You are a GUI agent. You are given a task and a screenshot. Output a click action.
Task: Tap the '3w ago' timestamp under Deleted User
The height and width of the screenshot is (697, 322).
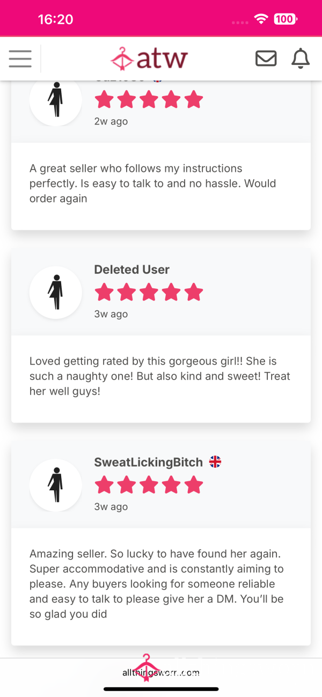[x=111, y=314]
